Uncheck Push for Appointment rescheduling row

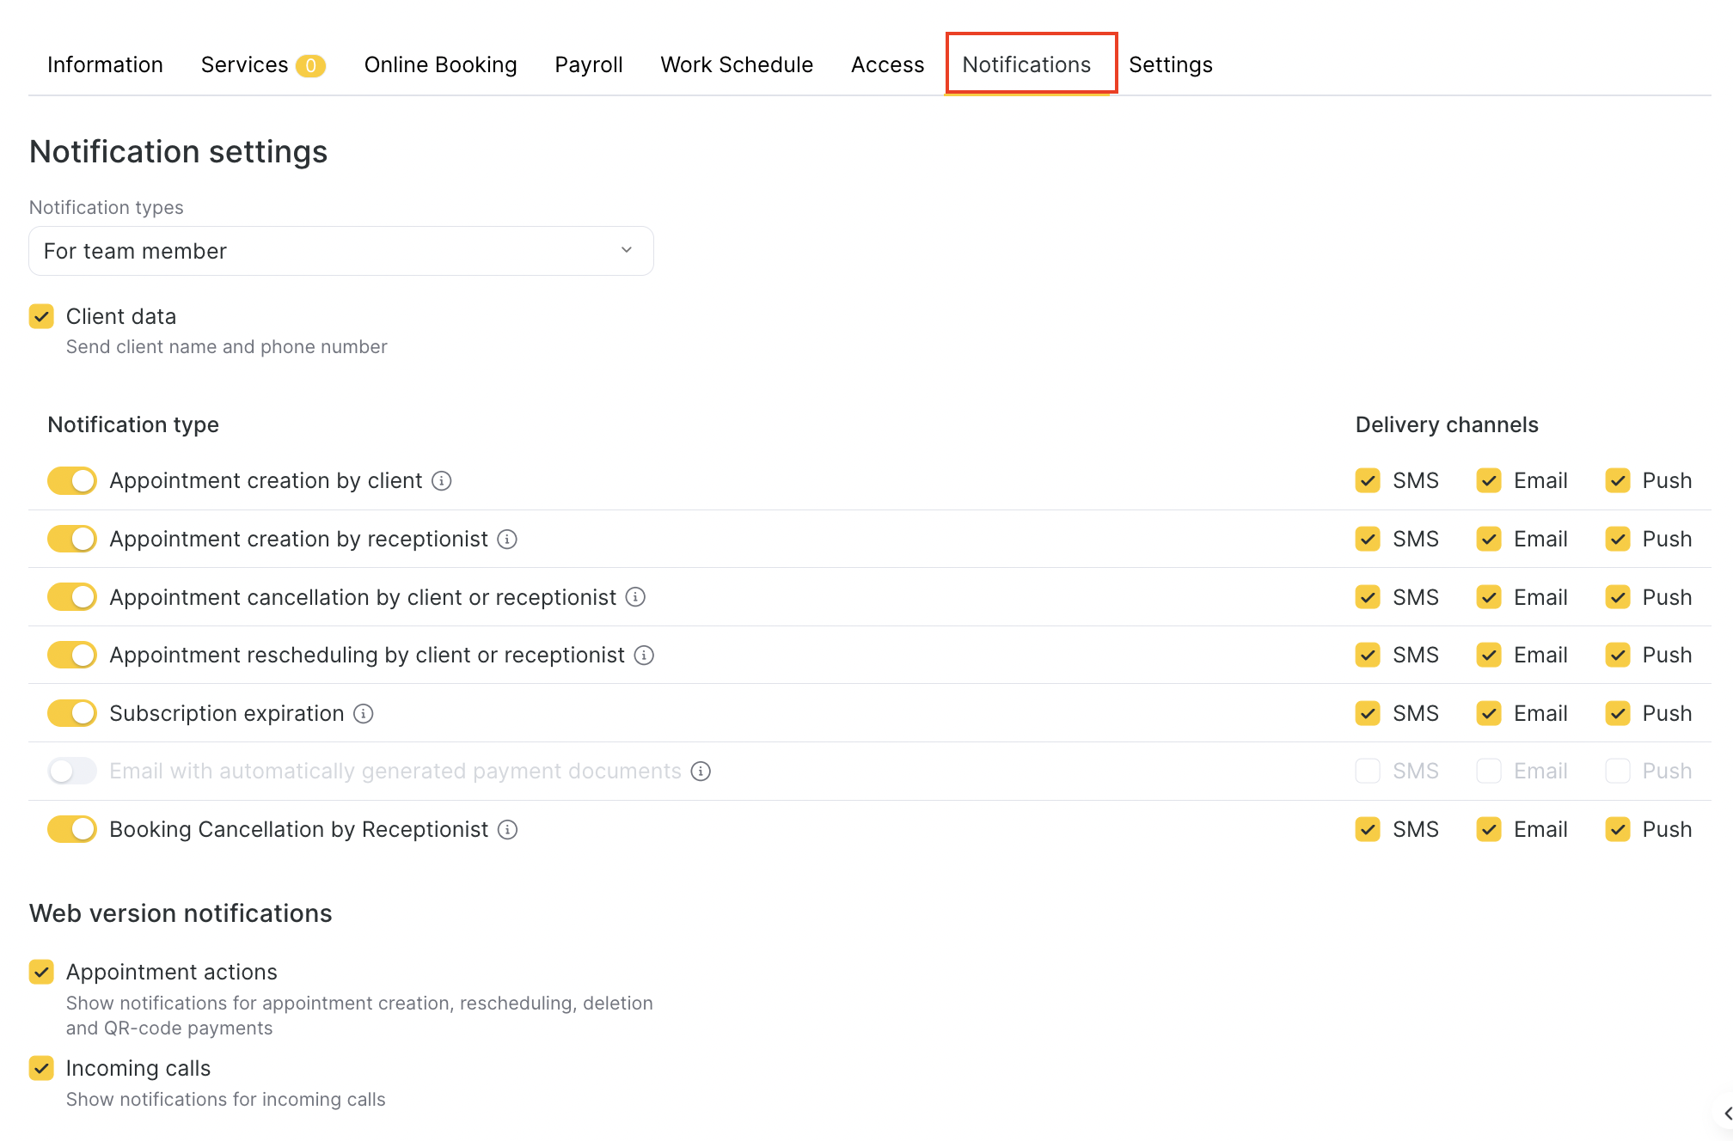click(x=1618, y=656)
